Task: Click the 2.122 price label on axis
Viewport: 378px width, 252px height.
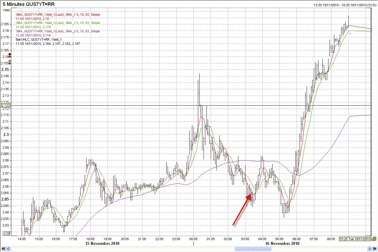Action: 6,105
